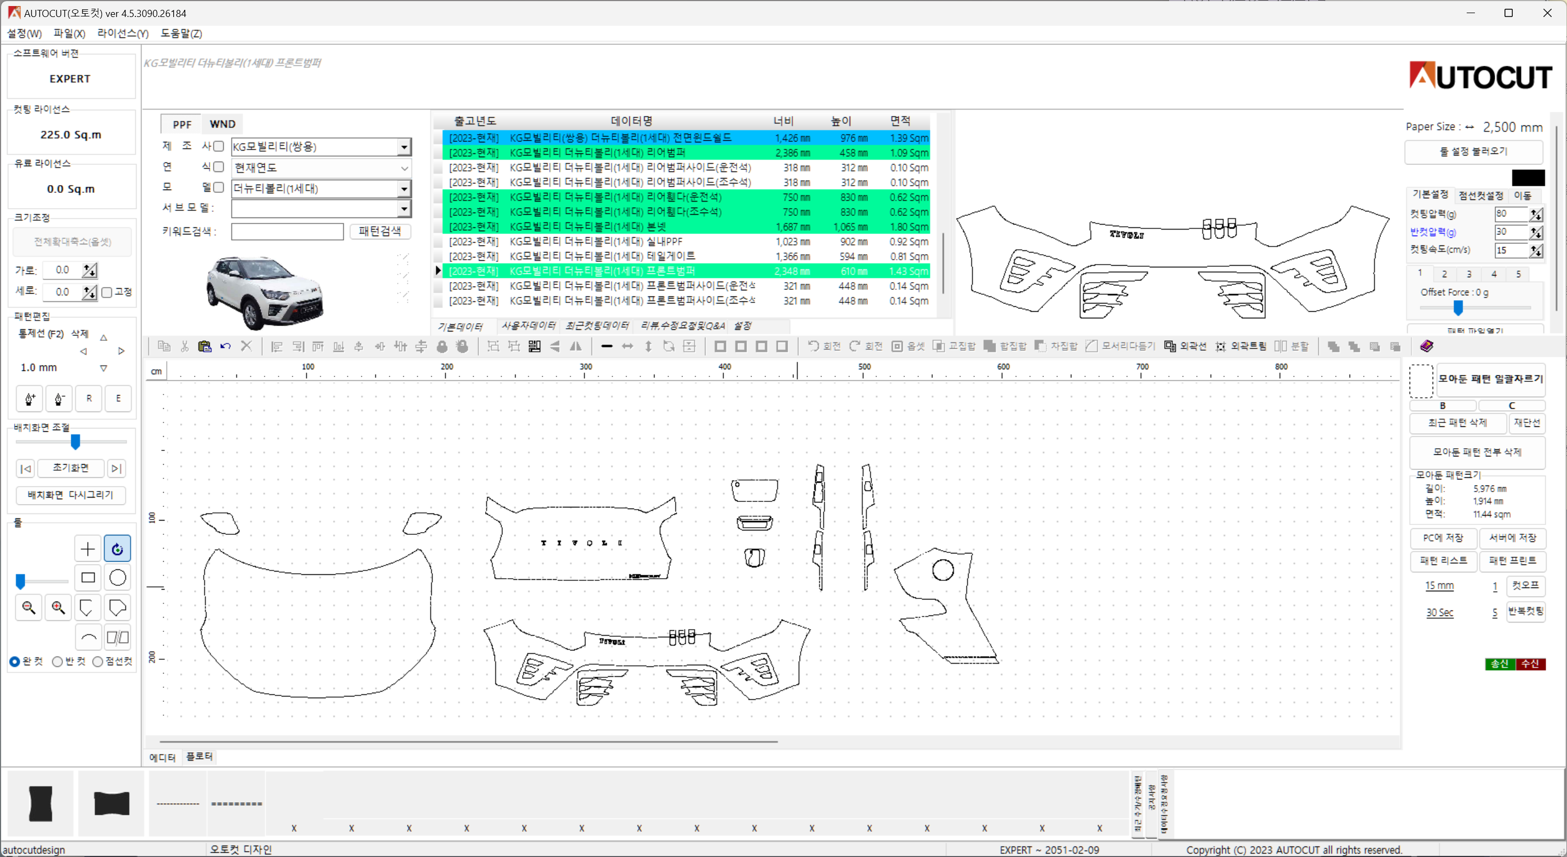Click the horizontal line tool icon
Screen dimensions: 1567x857
(x=607, y=346)
